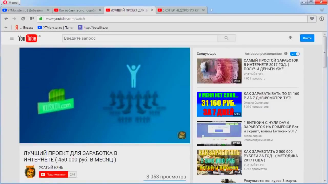Click the 4 901 просмотр text
This screenshot has width=328, height=184.
[x=254, y=78]
